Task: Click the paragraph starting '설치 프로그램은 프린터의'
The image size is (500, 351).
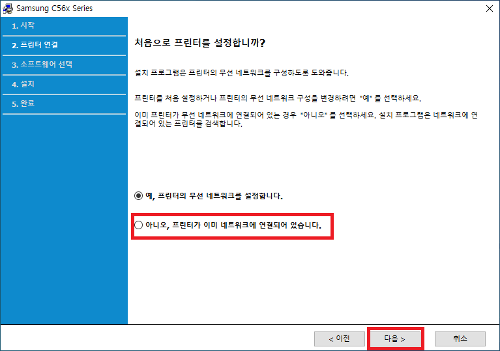Action: tap(246, 72)
